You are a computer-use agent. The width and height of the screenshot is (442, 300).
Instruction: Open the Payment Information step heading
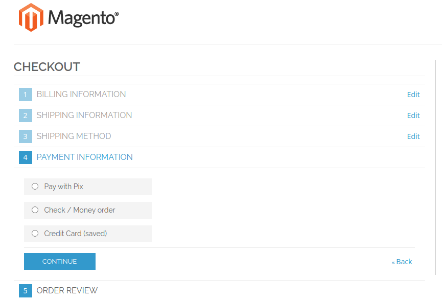[x=85, y=157]
